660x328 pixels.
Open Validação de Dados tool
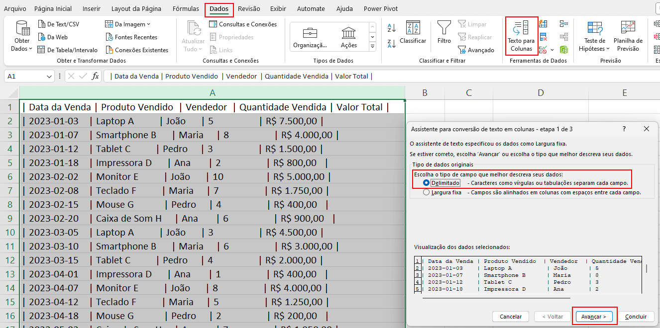(542, 50)
